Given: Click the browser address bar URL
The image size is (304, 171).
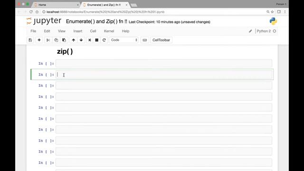Looking at the screenshot, I should pyautogui.click(x=105, y=12).
